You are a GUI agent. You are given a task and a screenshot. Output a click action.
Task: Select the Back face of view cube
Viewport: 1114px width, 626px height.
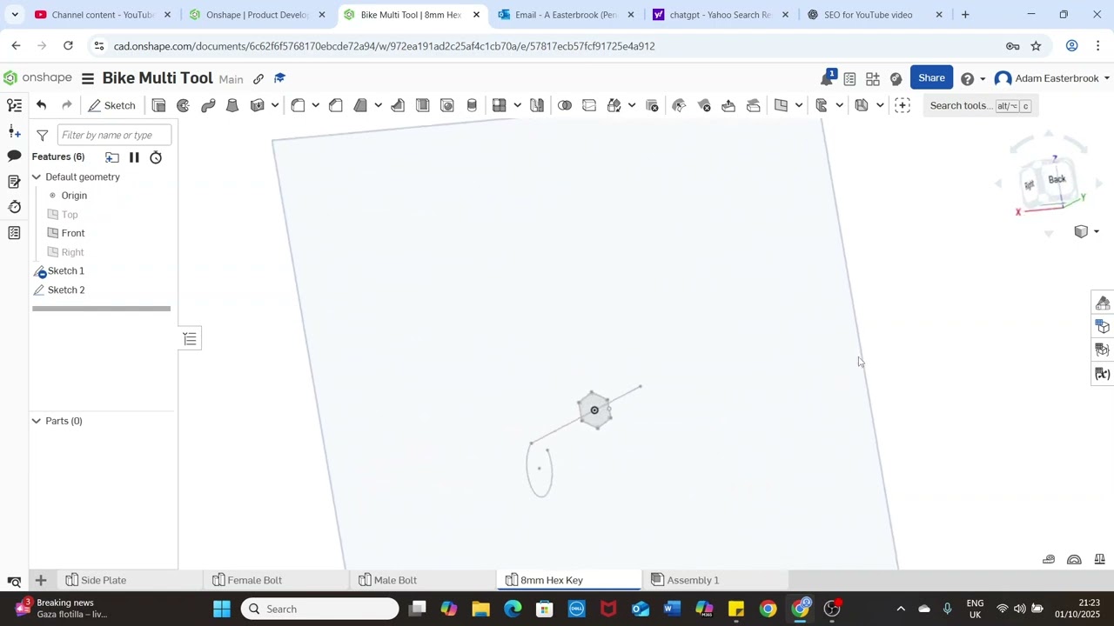[1057, 179]
